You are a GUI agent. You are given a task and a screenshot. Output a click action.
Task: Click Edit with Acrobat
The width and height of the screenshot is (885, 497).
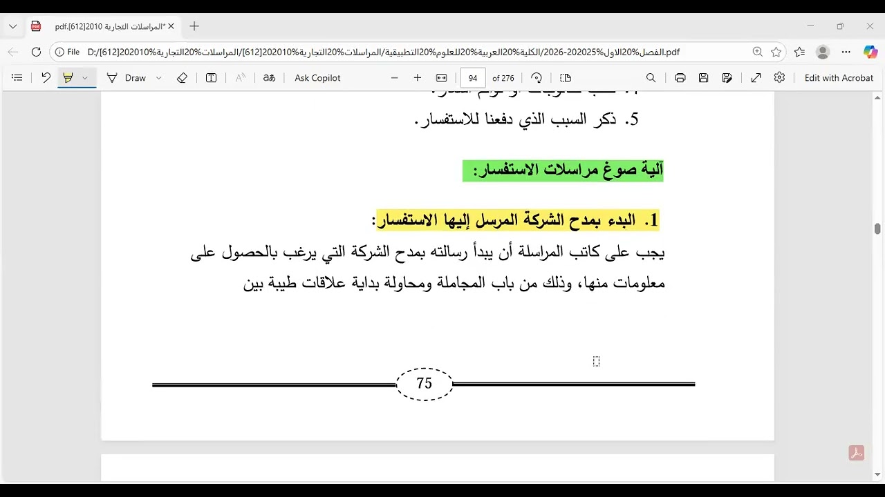[x=839, y=78]
